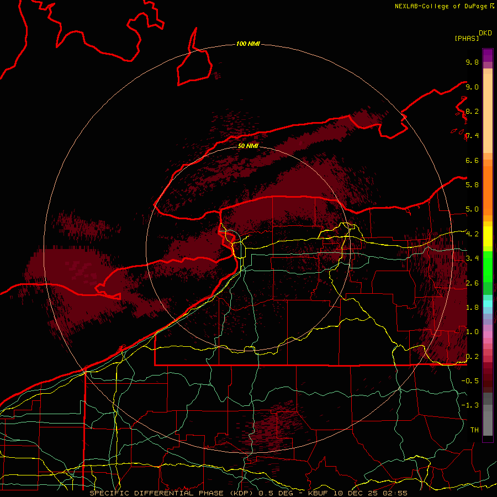This screenshot has width=497, height=497.
Task: Click the SPECIFIC DIFFERENTIAL PHASE (KDP) caption
Action: (x=171, y=493)
